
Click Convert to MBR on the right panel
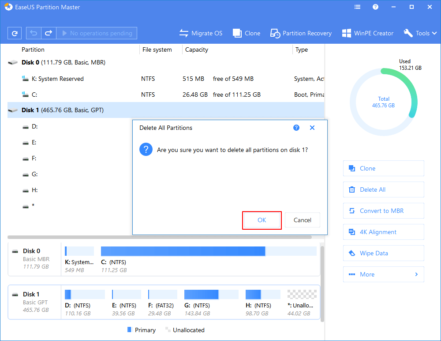coord(383,211)
